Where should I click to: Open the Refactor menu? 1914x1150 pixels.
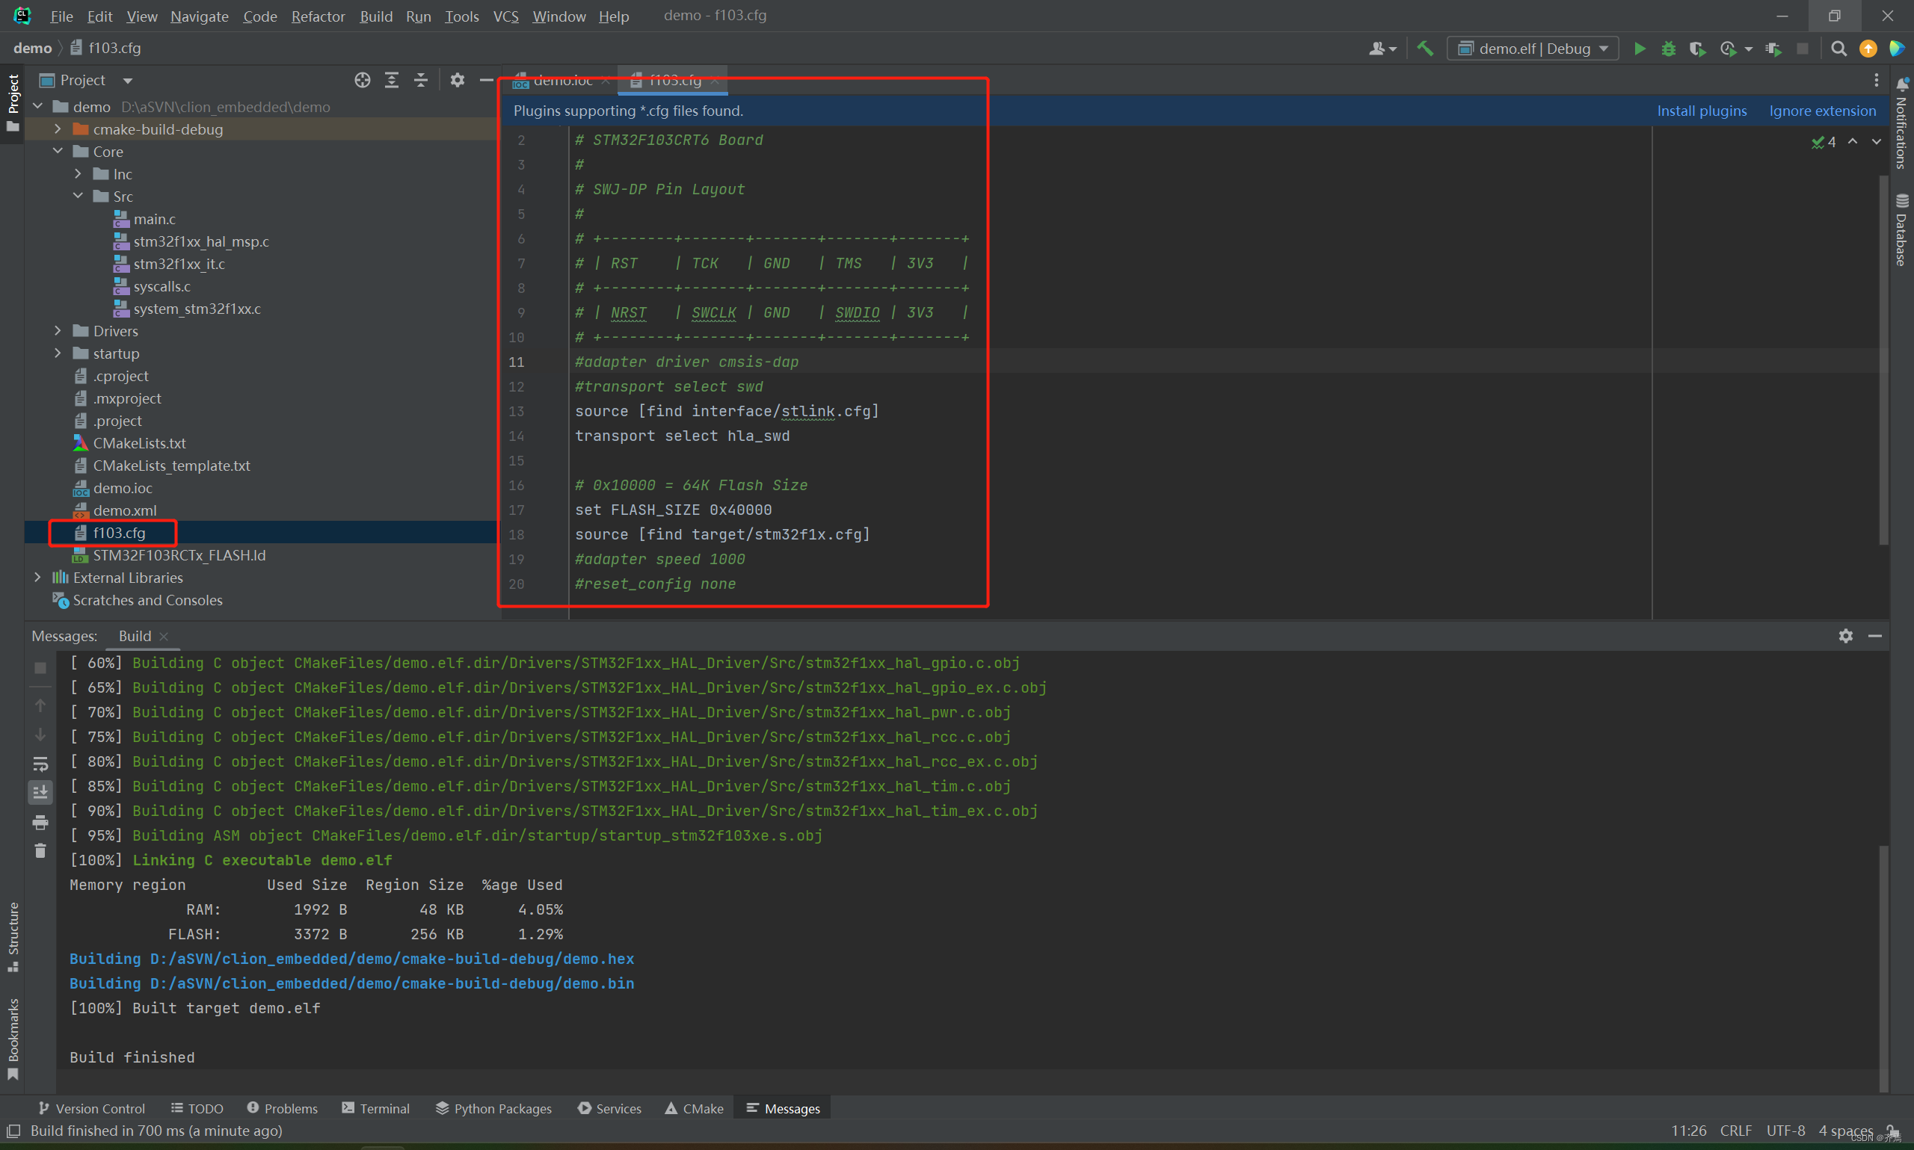click(x=318, y=16)
